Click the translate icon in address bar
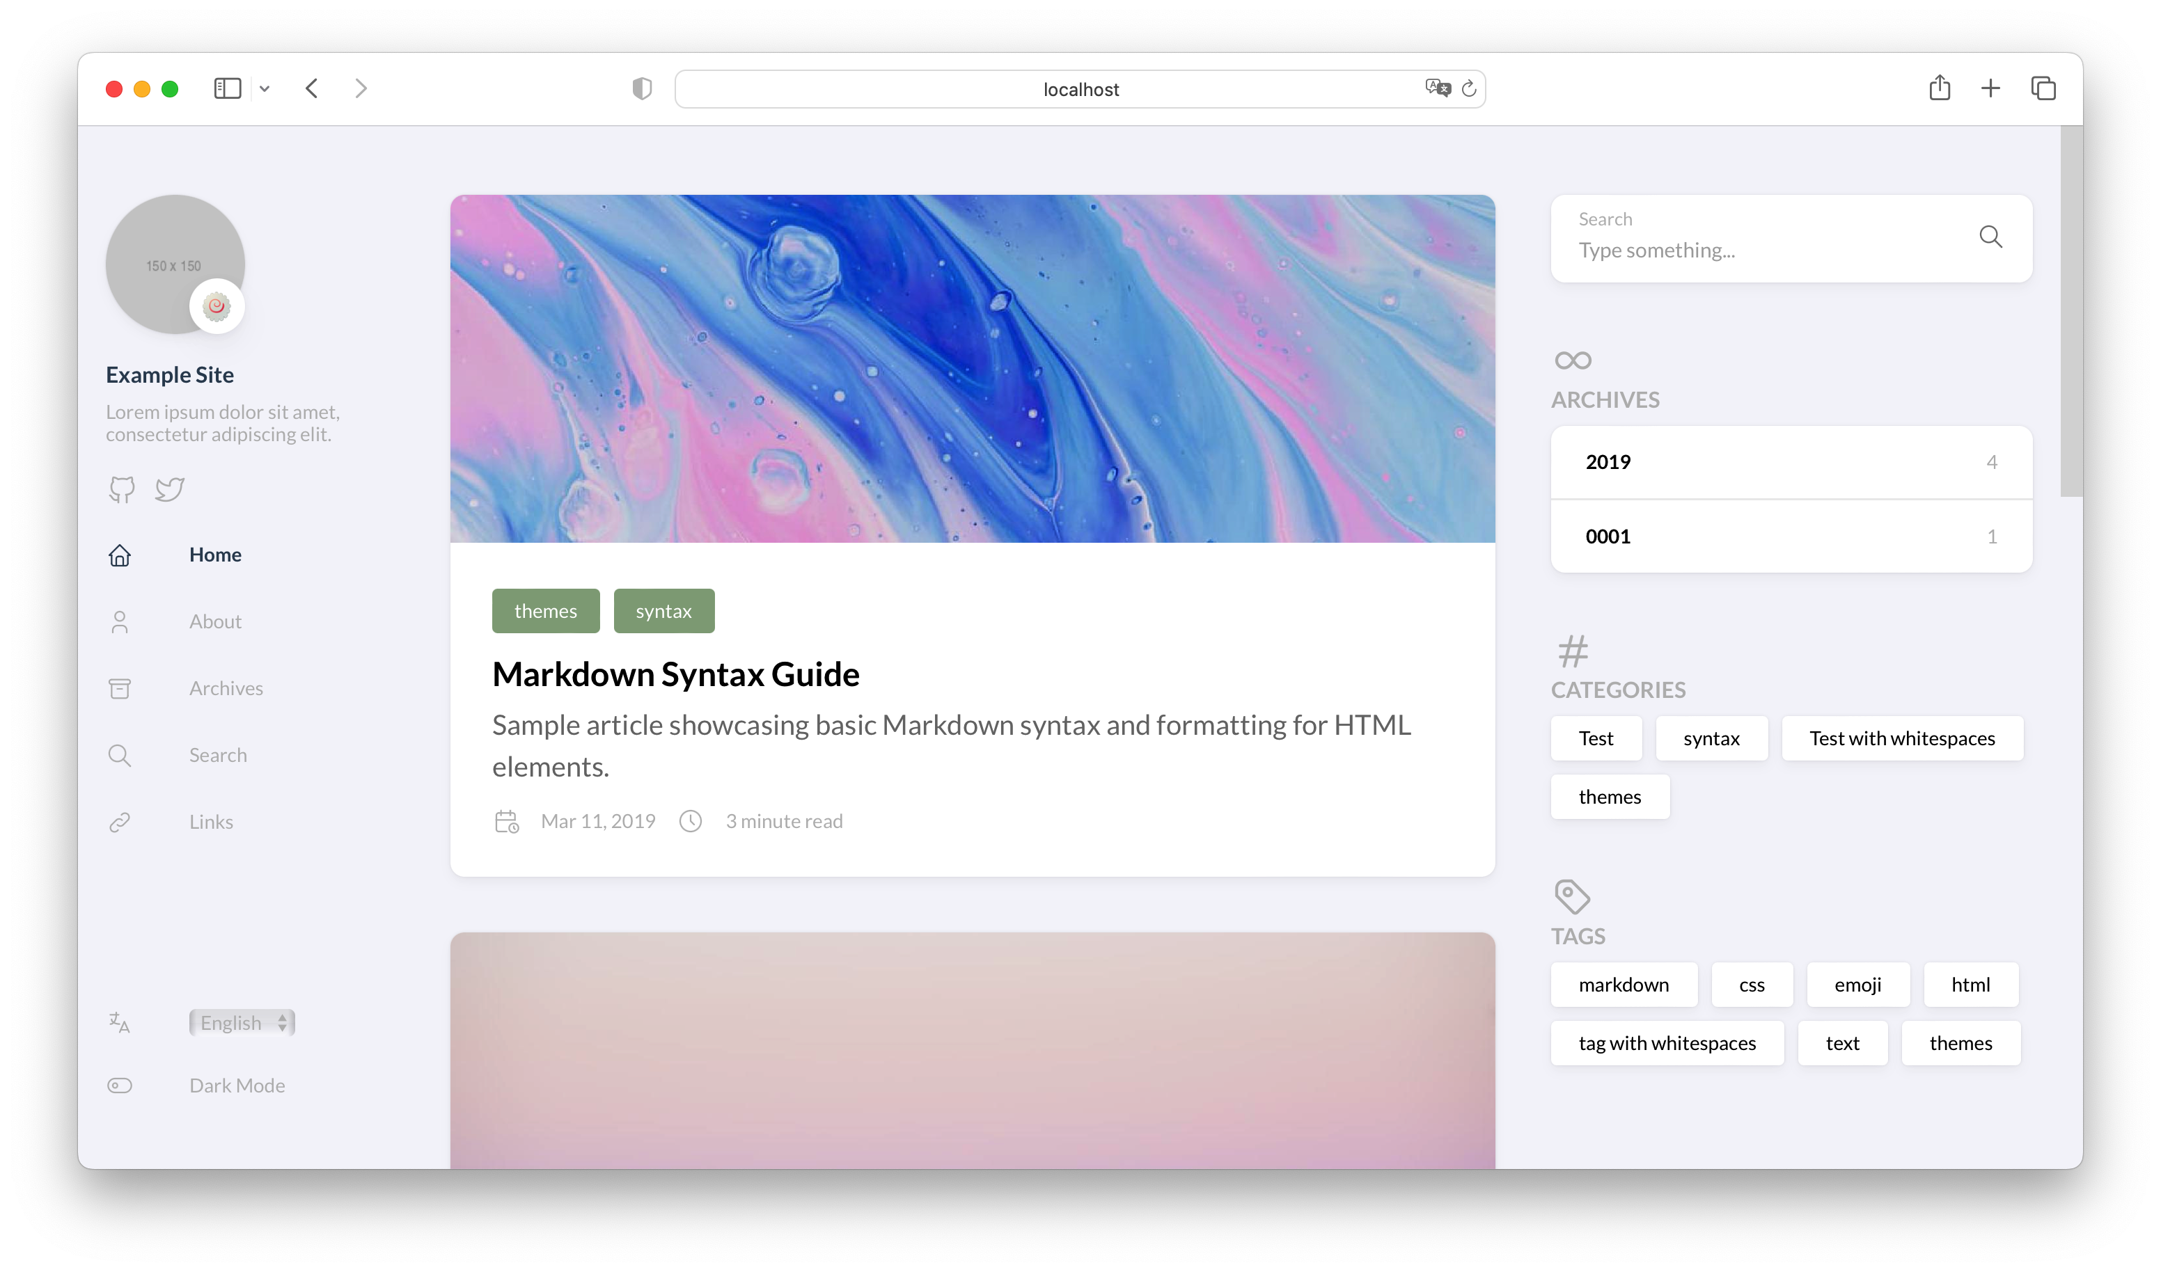 [x=1437, y=88]
